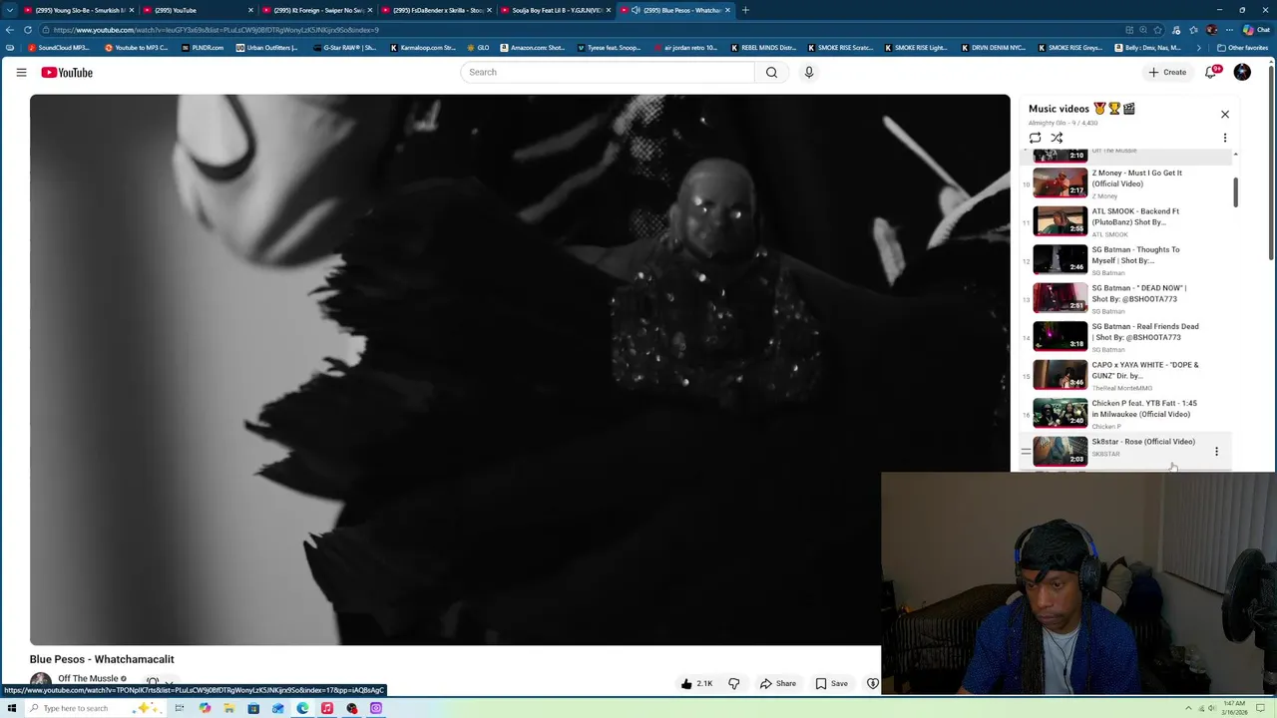Open Microsoft Edge from the taskbar
This screenshot has height=718, width=1277.
302,708
